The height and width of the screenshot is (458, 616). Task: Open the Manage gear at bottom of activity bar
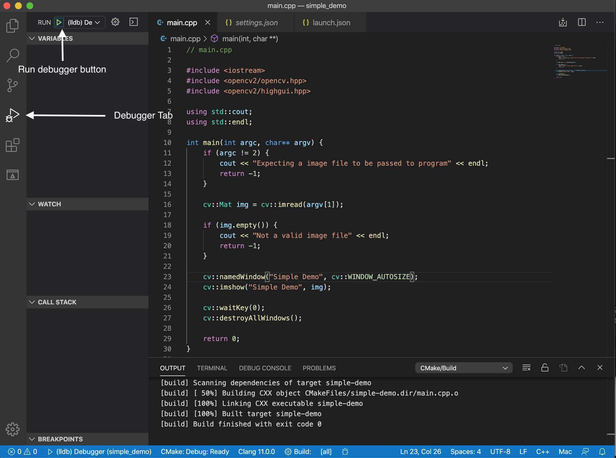tap(13, 429)
